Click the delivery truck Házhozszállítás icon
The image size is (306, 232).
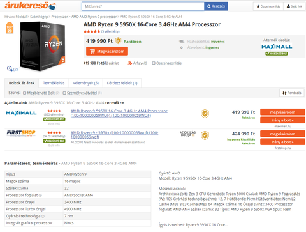(x=182, y=42)
